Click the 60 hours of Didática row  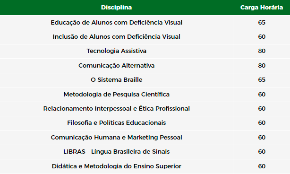pyautogui.click(x=262, y=166)
